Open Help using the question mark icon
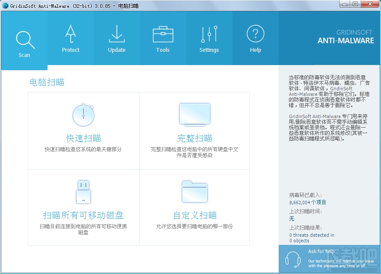381x274 pixels. (x=255, y=34)
